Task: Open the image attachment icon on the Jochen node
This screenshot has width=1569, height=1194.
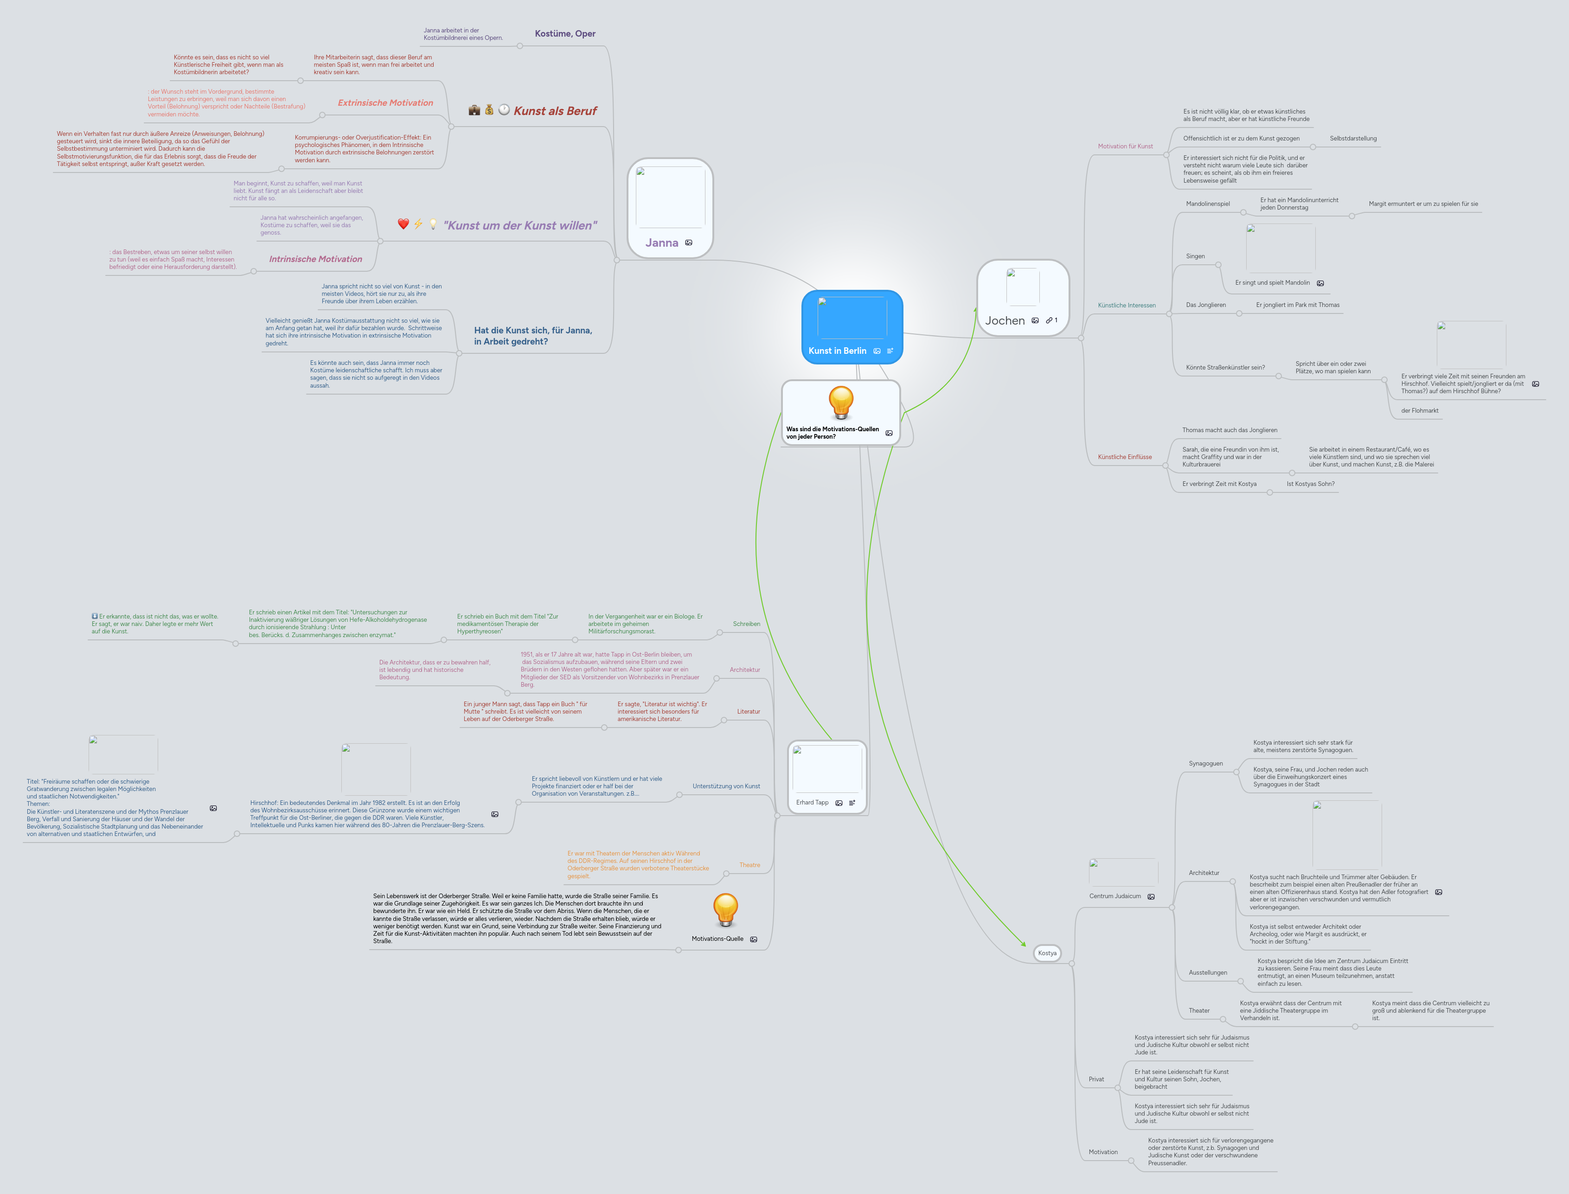Action: [1036, 321]
